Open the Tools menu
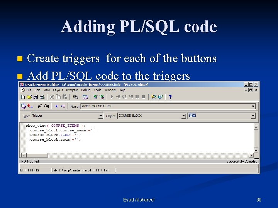Viewport: 278px width, 208px height. (x=97, y=90)
